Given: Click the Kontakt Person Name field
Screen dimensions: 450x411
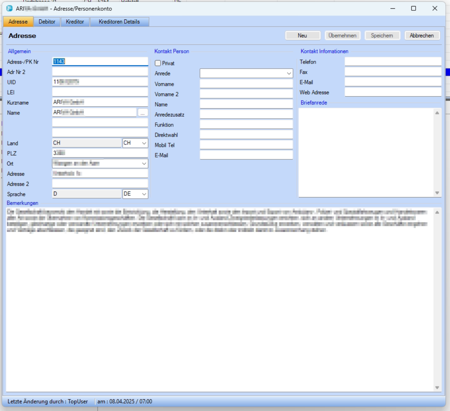Looking at the screenshot, I should pos(246,104).
